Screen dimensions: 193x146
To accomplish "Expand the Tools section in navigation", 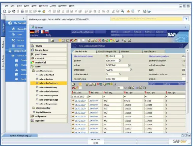I will point(49,46).
